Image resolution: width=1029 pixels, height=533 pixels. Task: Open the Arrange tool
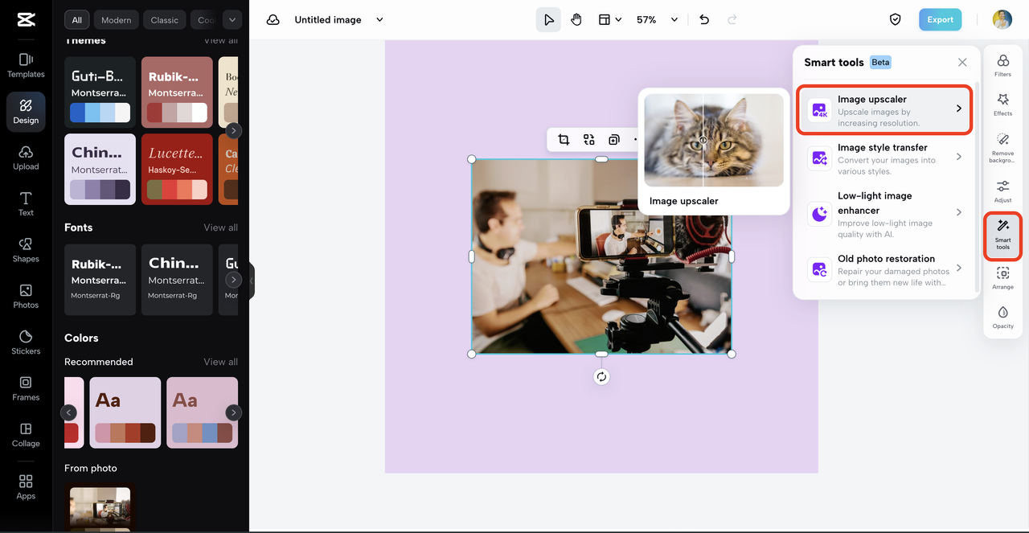point(1002,278)
